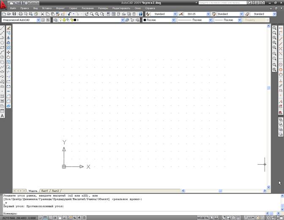Select the Offset tool

tap(8, 43)
